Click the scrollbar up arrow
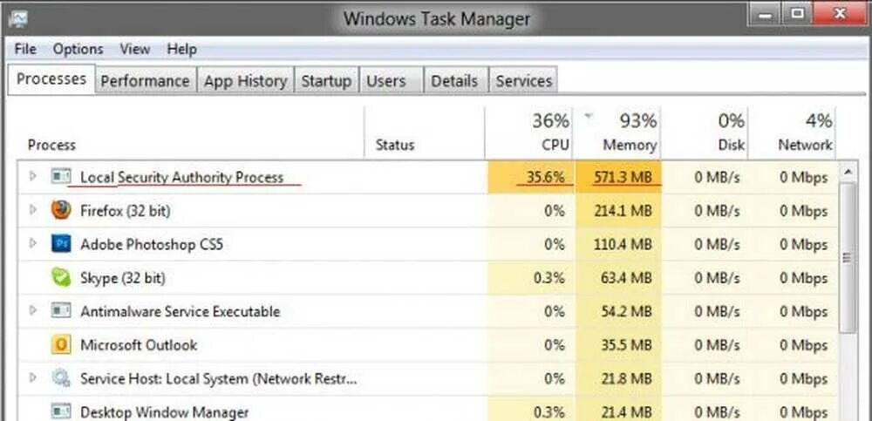The image size is (872, 421). click(x=846, y=173)
